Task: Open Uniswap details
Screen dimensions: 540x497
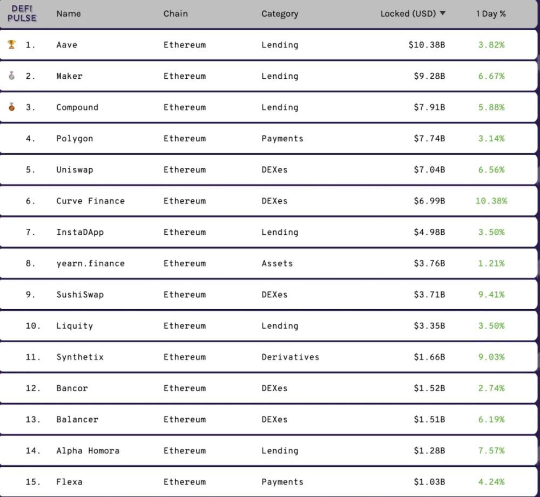Action: (75, 170)
